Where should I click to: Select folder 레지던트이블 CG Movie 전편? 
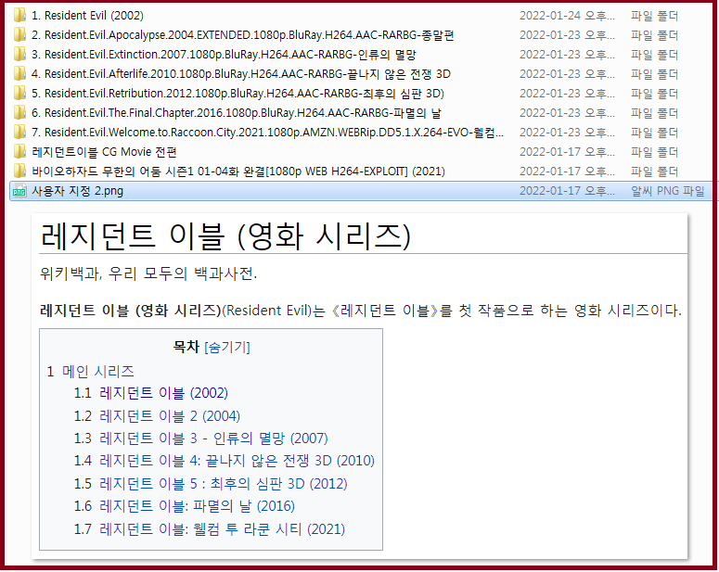coord(104,152)
